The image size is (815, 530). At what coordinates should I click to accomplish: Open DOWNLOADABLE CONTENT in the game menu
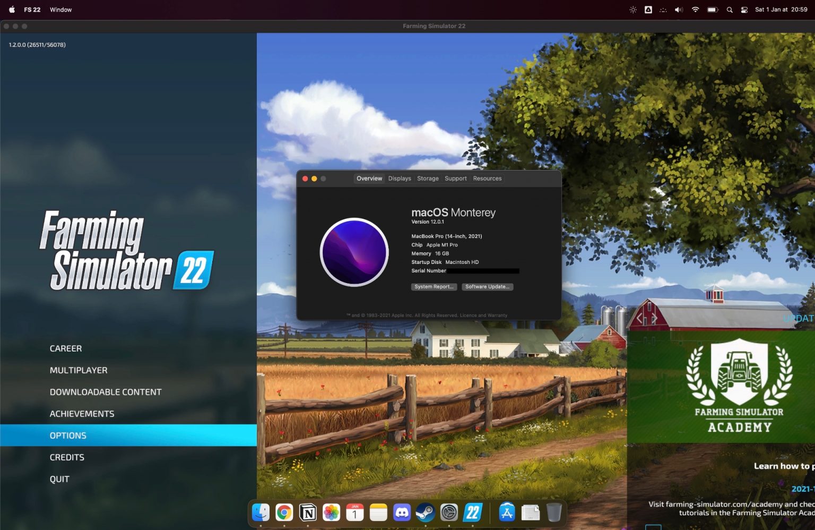click(106, 392)
